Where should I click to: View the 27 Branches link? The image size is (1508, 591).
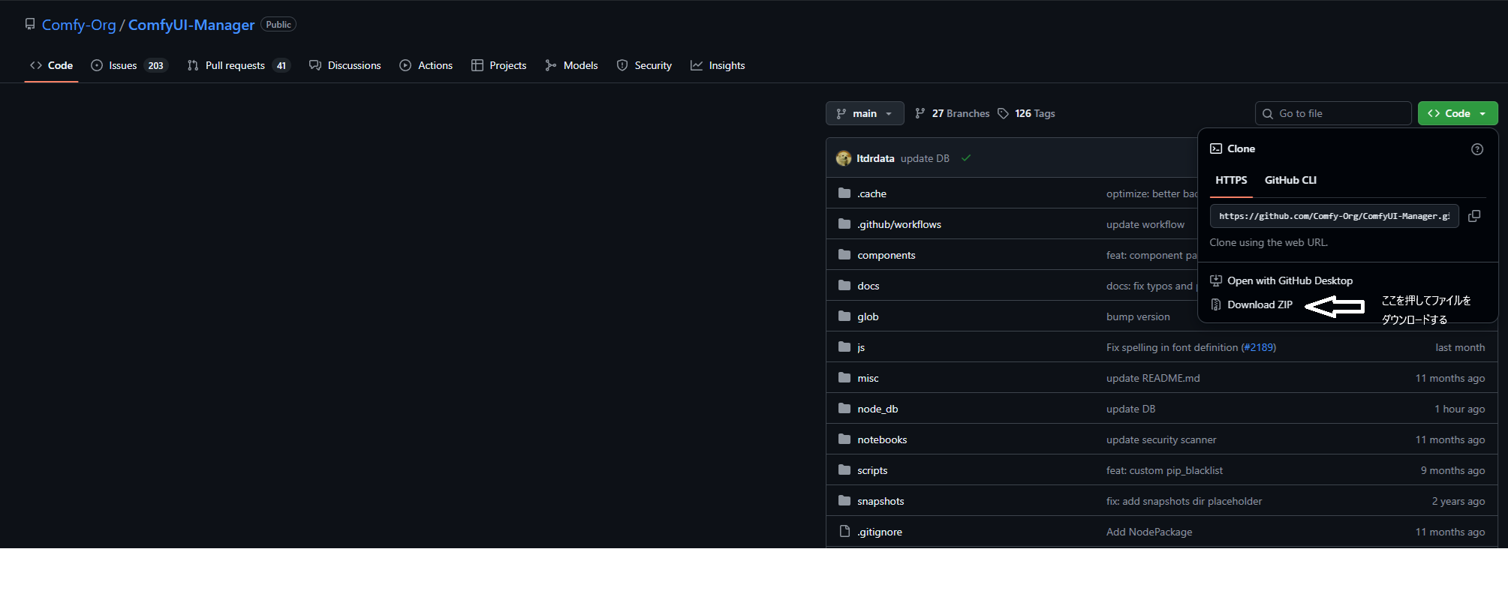click(x=953, y=113)
